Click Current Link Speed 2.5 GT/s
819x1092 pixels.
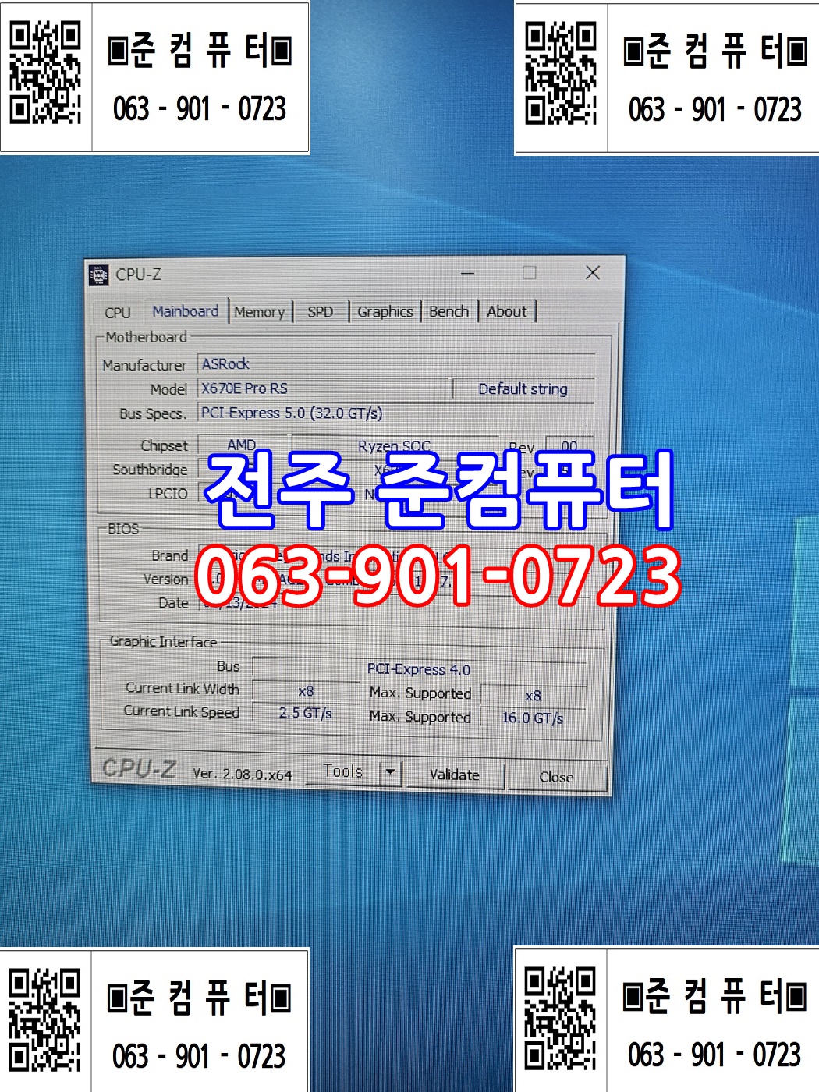coord(306,713)
